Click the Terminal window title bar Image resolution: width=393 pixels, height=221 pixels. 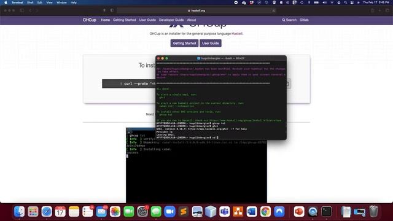click(221, 58)
